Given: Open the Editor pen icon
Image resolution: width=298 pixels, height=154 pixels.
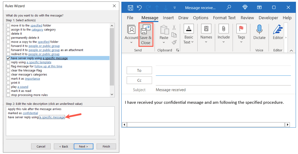Looking at the screenshot, I should 278,29.
